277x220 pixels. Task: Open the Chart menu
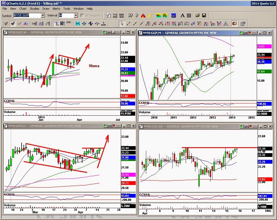click(23, 9)
